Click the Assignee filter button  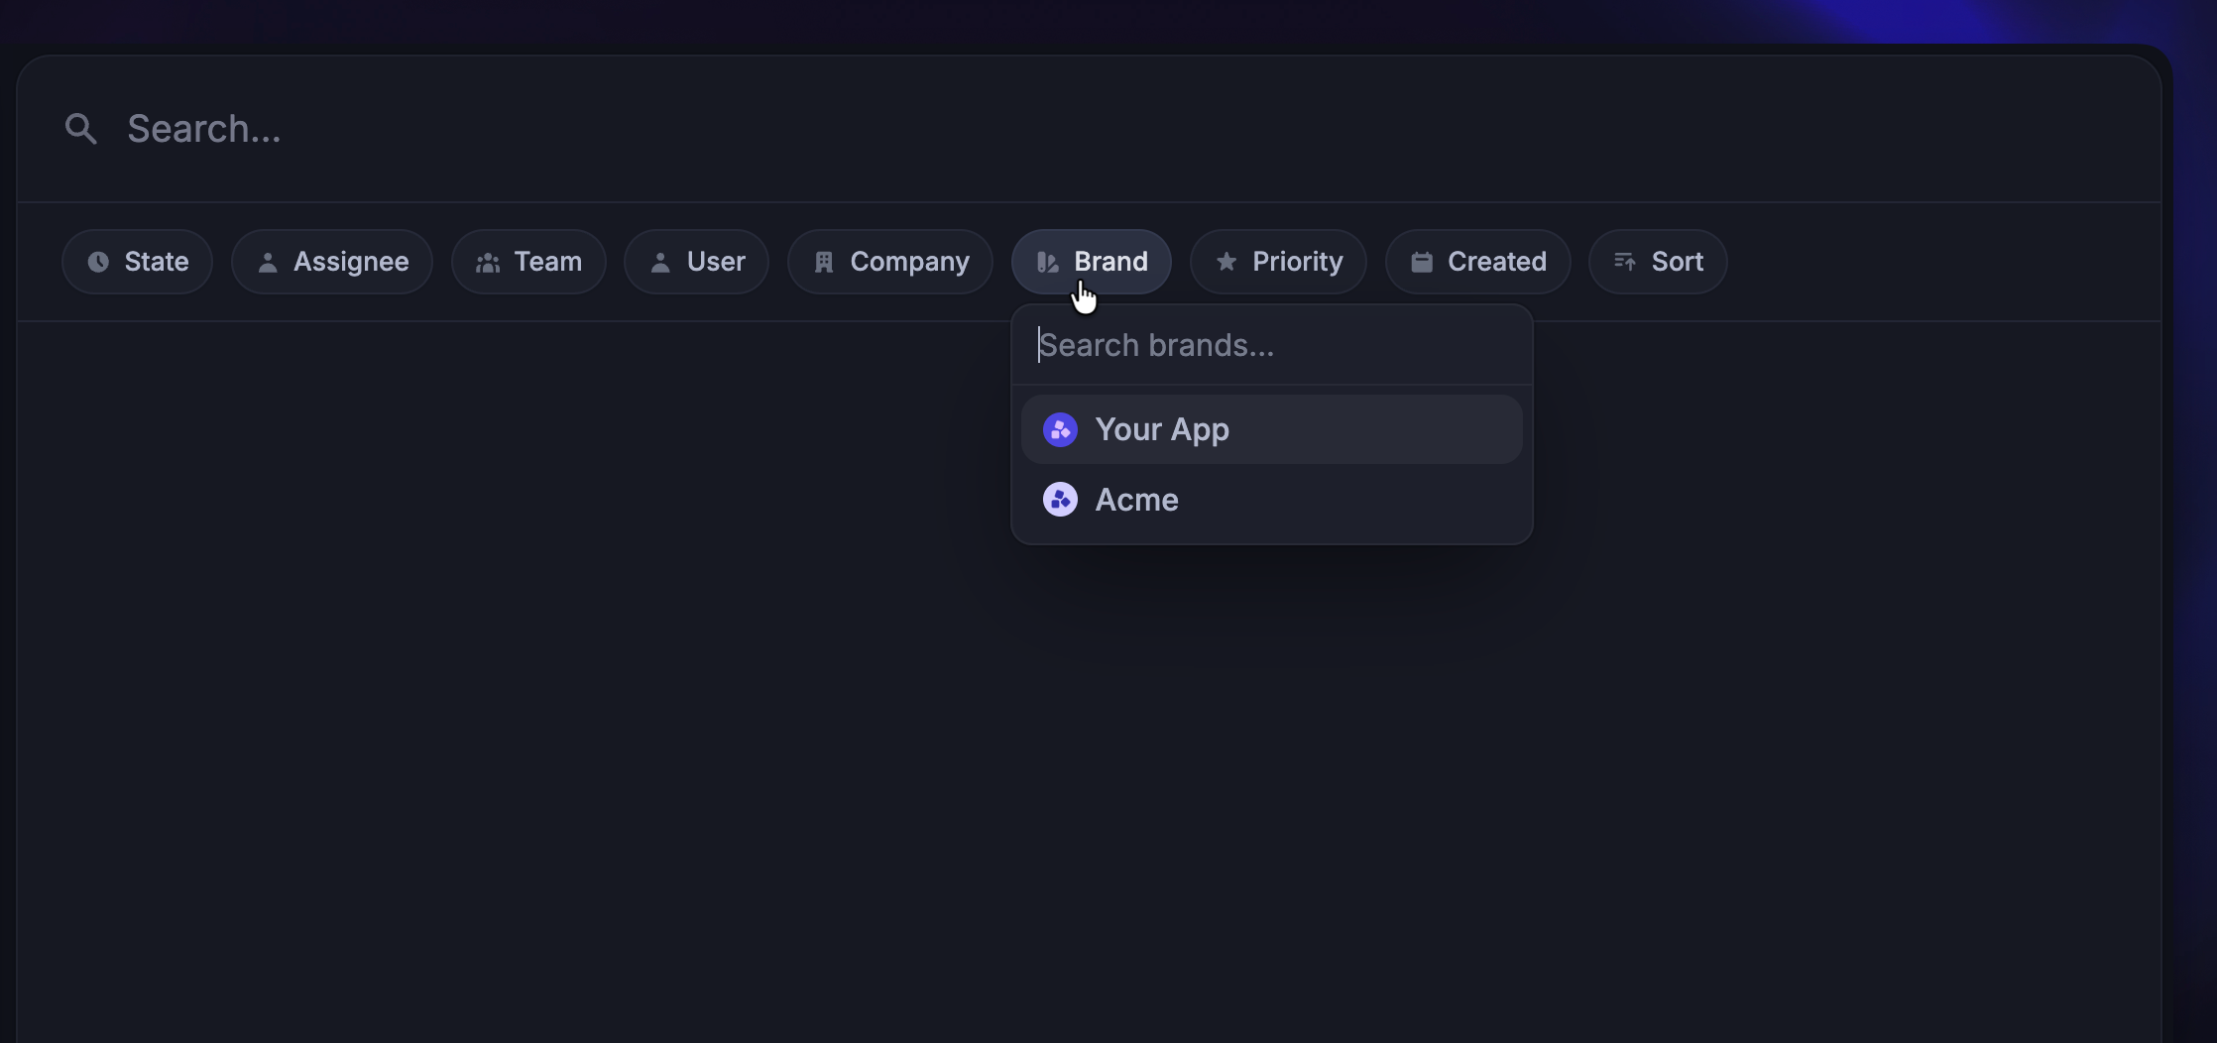tap(331, 261)
